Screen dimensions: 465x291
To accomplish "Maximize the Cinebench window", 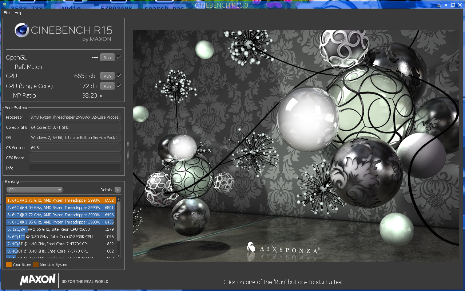I will 453,5.
